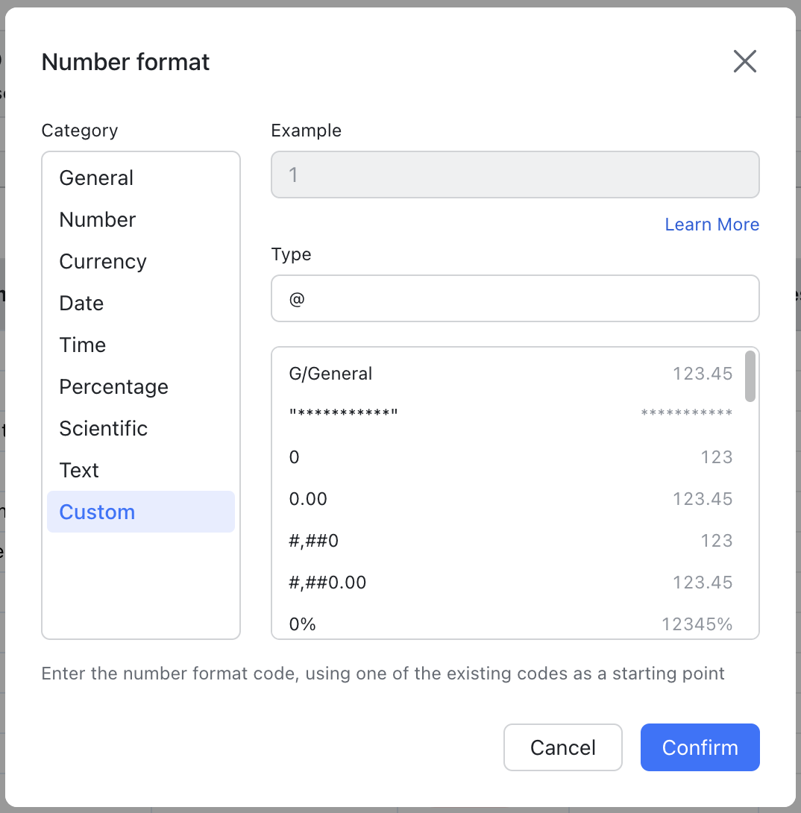Click the Cancel button
Image resolution: width=801 pixels, height=813 pixels.
click(562, 747)
